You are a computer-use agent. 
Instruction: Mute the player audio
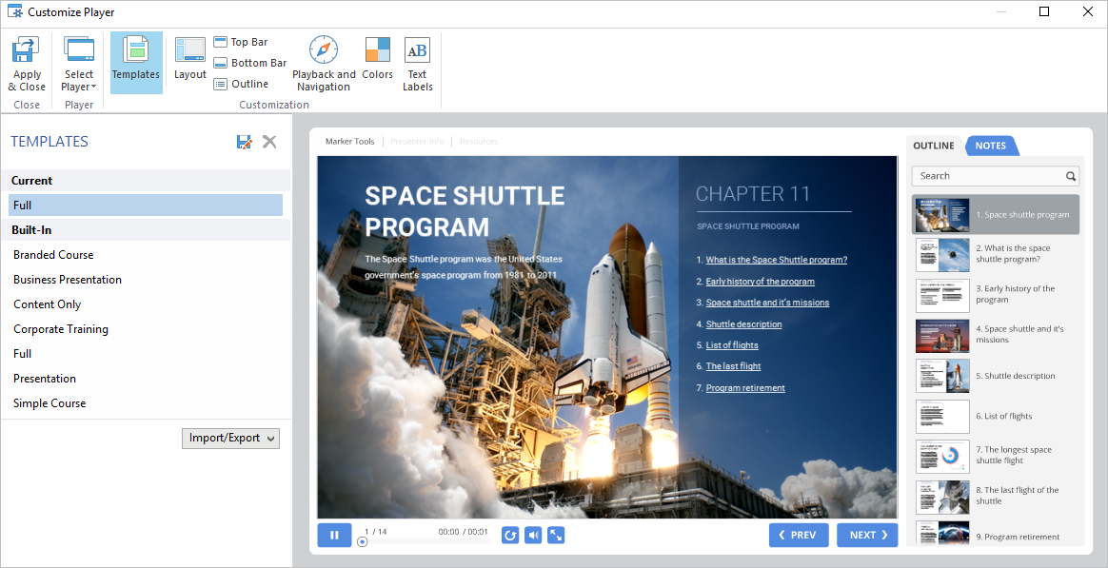click(x=533, y=535)
